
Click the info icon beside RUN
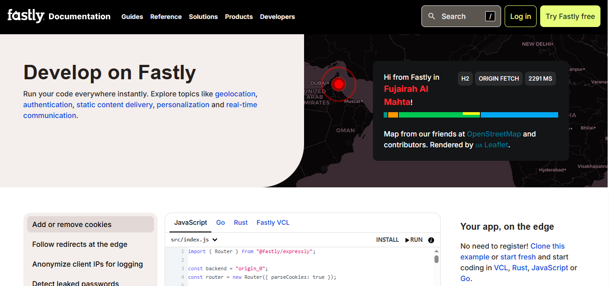[x=431, y=240]
